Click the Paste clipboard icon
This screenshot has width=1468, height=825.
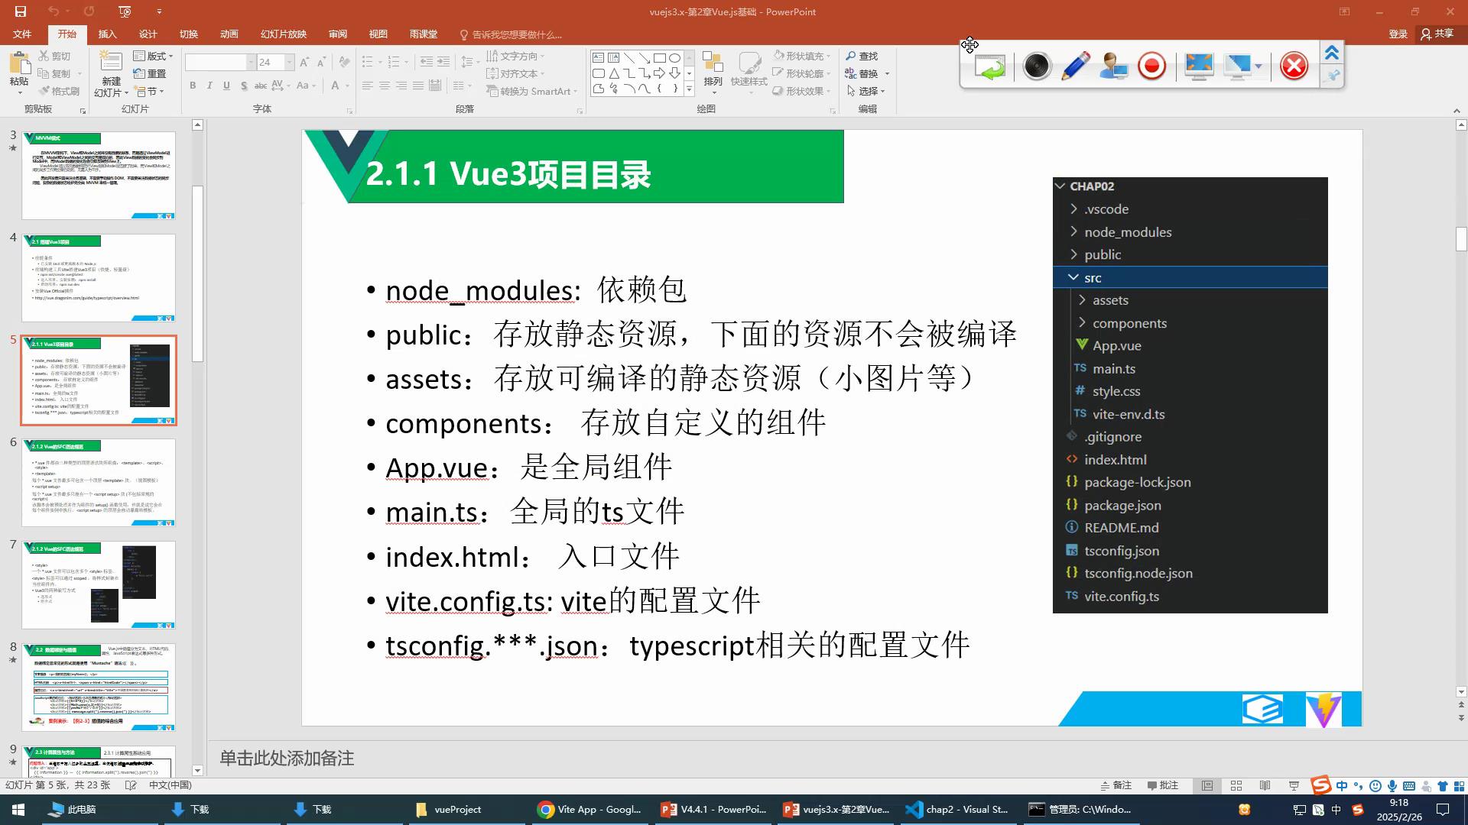coord(19,63)
